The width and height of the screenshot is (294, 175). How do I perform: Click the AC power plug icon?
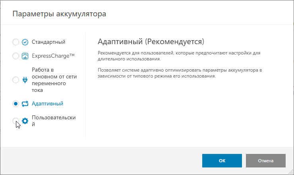point(25,80)
